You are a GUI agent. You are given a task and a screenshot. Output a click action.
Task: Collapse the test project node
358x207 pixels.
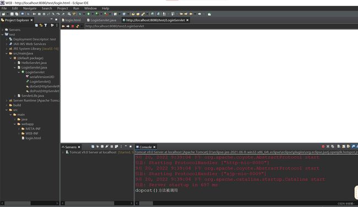(3, 35)
